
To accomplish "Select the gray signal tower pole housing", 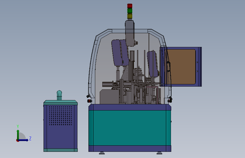I will 130,33.
